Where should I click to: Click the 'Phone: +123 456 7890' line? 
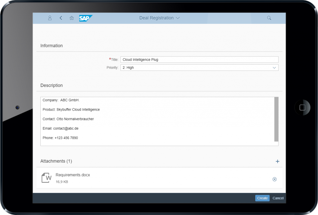[60, 138]
